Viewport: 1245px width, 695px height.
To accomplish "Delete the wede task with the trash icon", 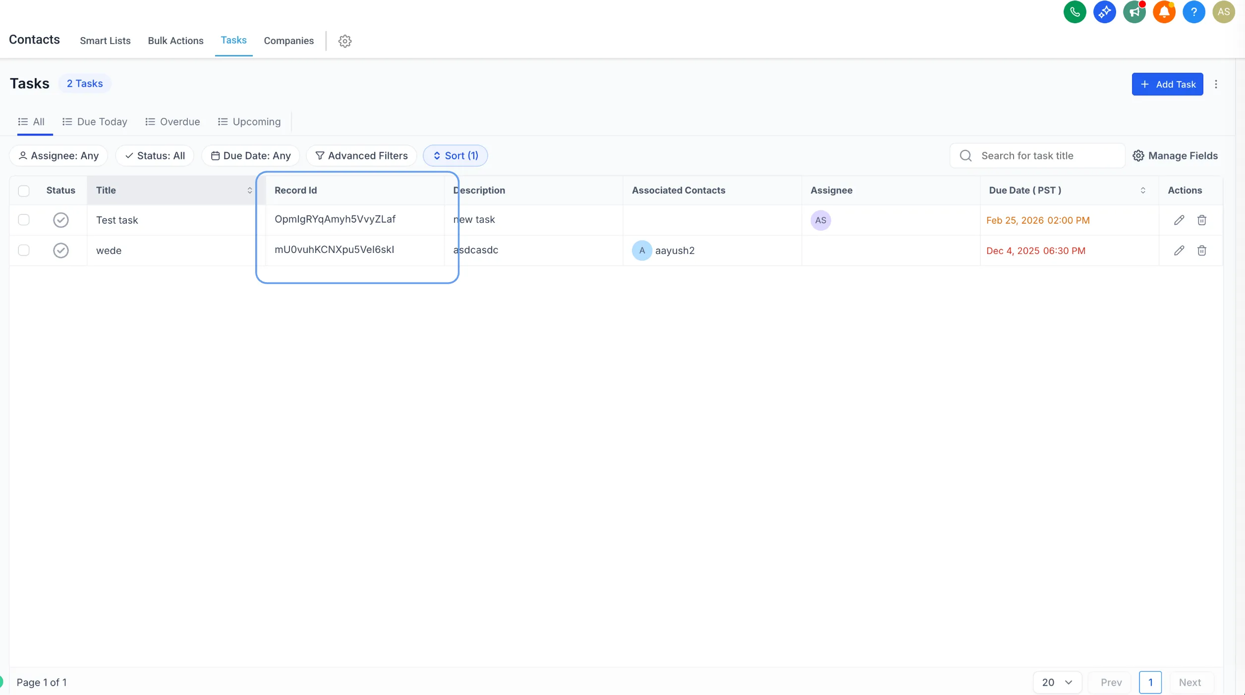I will click(1202, 250).
